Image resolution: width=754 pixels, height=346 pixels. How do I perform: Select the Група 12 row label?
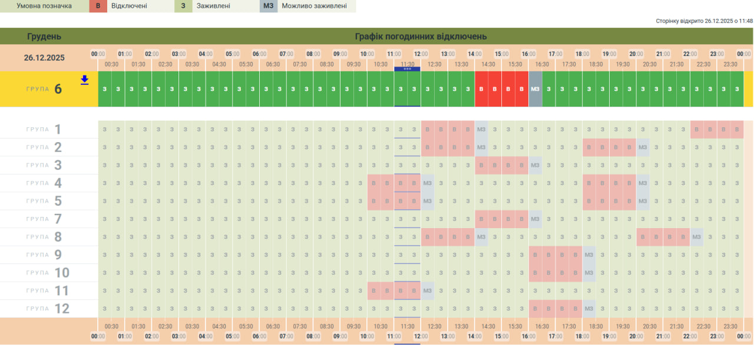(x=44, y=308)
